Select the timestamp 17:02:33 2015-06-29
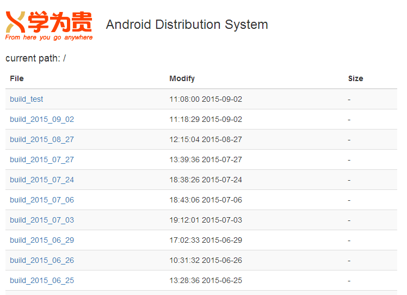The height and width of the screenshot is (295, 407). (206, 240)
